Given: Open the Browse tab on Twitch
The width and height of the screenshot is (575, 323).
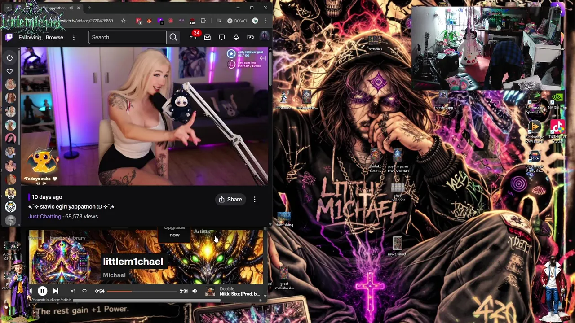Looking at the screenshot, I should (54, 37).
